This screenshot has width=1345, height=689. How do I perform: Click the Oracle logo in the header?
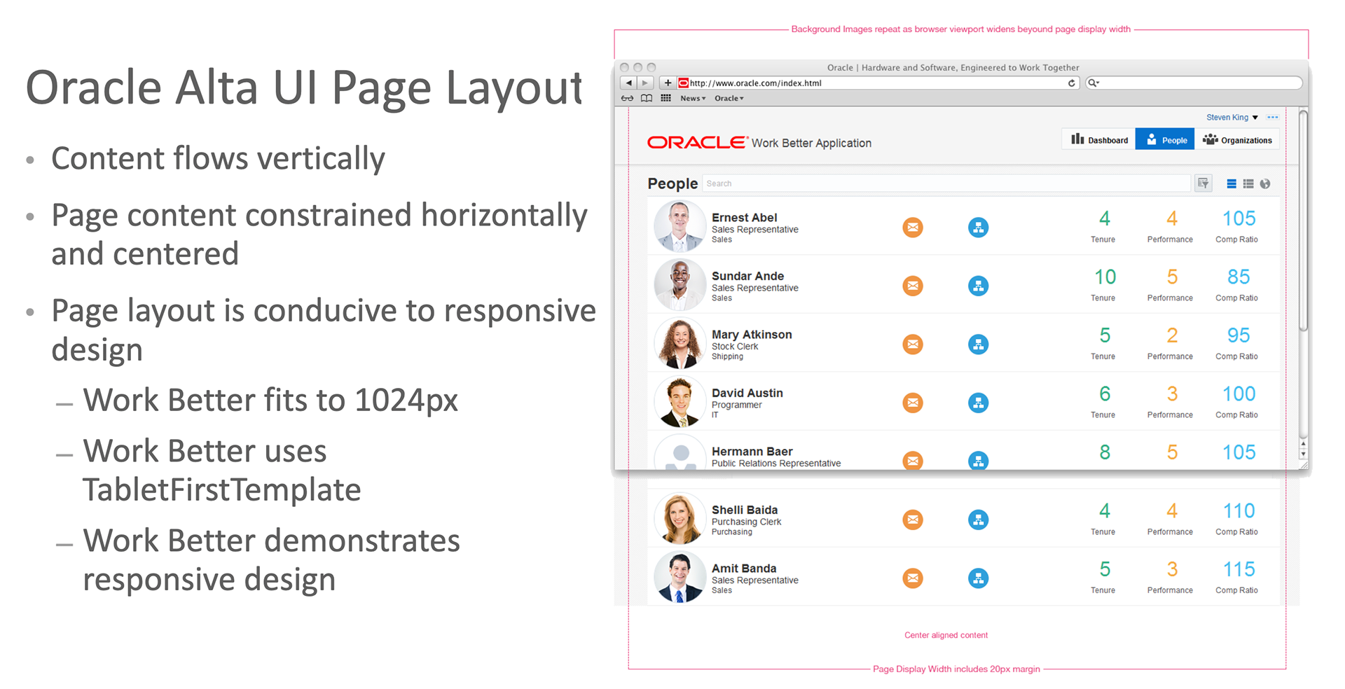tap(697, 142)
